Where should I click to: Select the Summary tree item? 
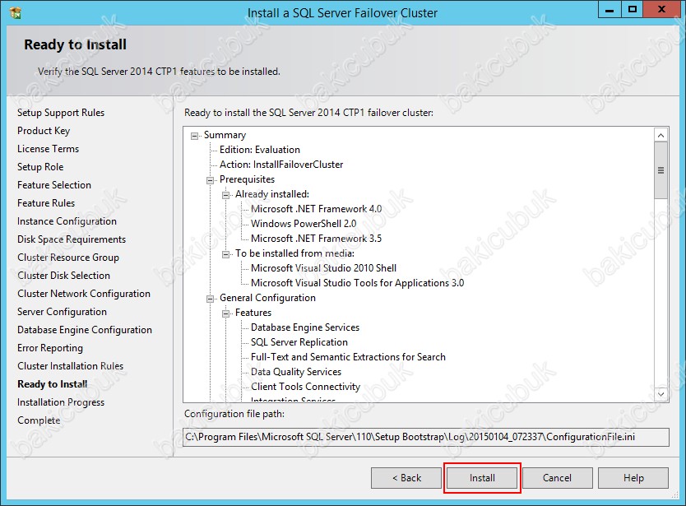coord(225,135)
